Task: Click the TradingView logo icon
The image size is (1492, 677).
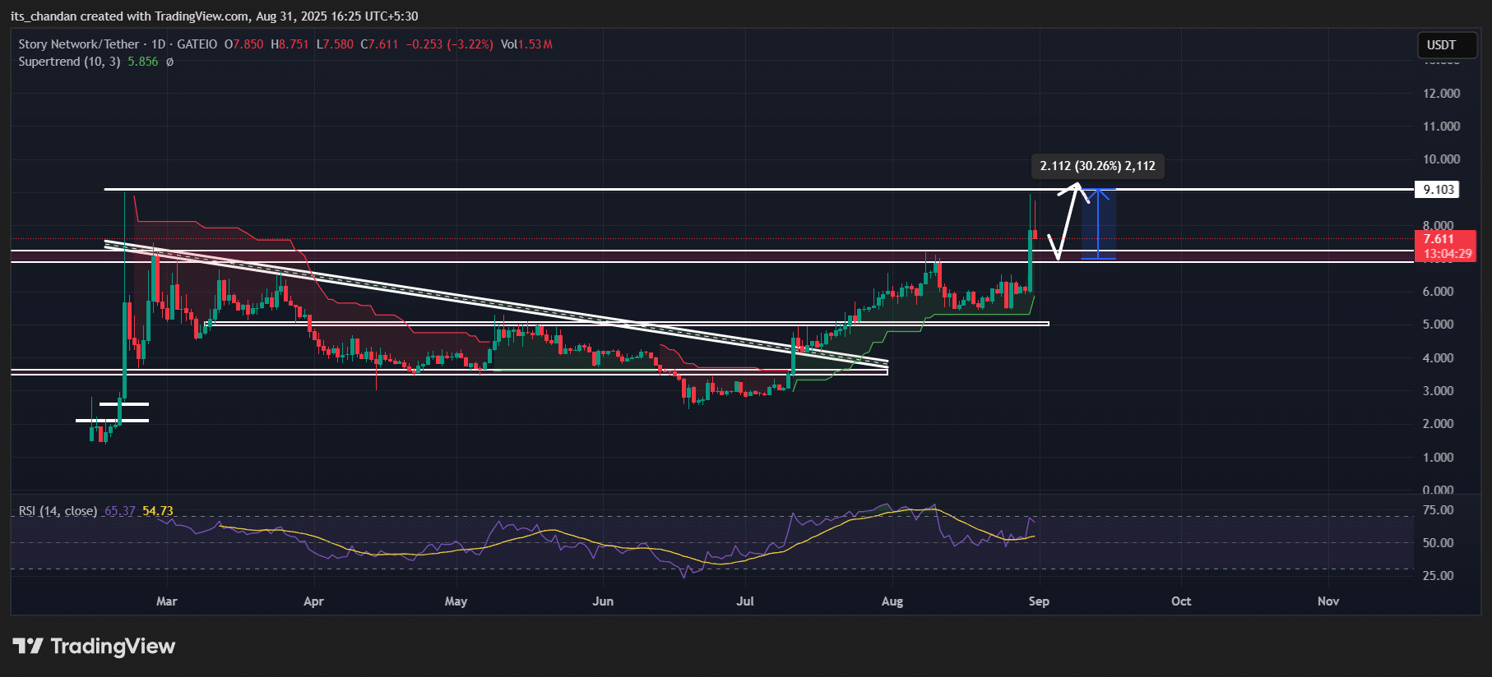Action: point(28,646)
